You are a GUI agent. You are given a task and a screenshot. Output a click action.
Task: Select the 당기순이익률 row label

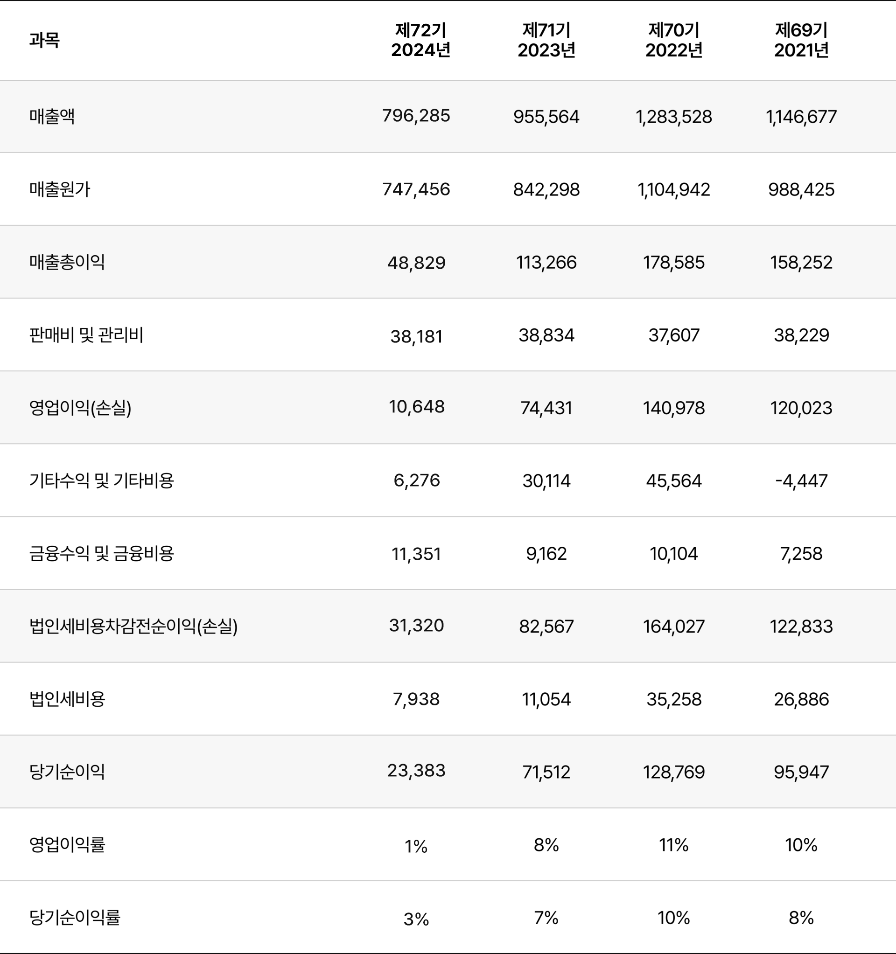click(74, 918)
